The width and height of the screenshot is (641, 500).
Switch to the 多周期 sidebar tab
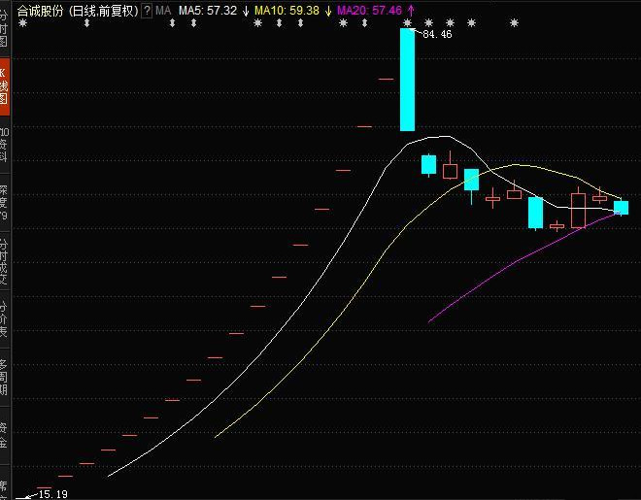coord(5,377)
